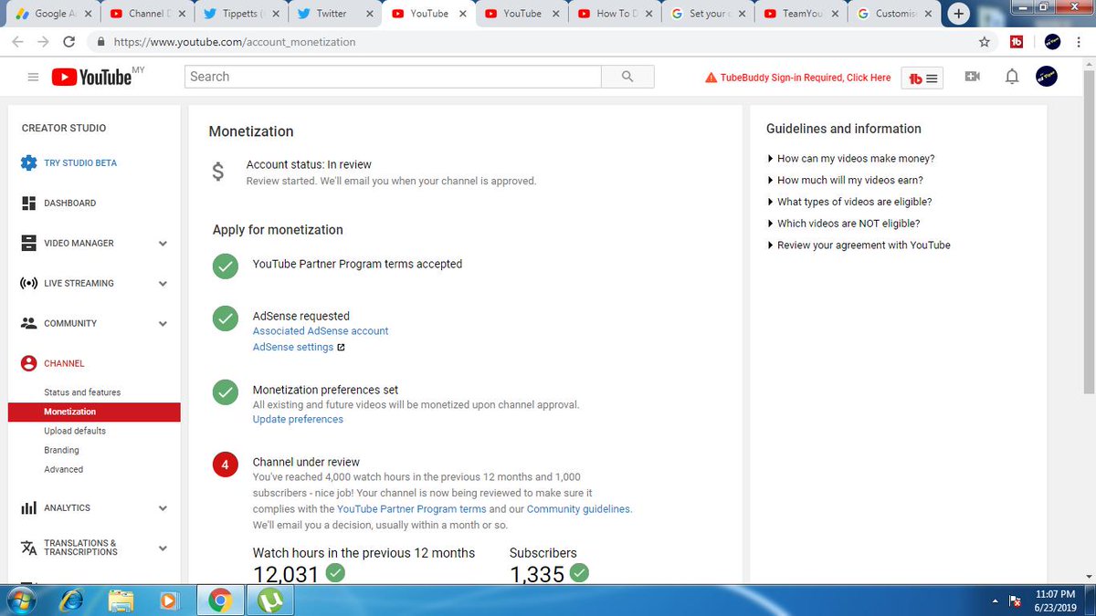Open the notifications bell

1012,77
